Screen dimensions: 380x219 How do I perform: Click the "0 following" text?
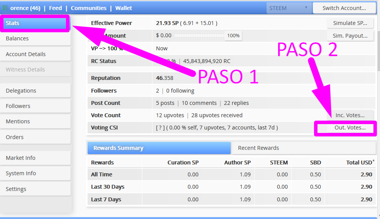coord(180,91)
